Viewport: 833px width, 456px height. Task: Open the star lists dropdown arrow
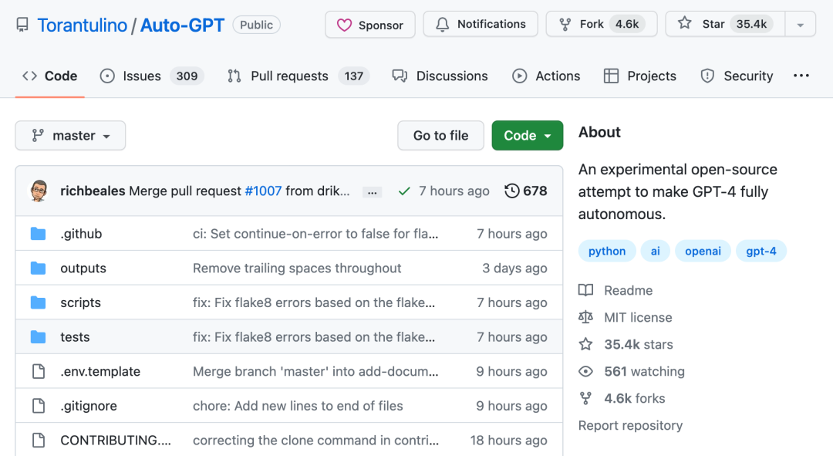[x=800, y=25]
